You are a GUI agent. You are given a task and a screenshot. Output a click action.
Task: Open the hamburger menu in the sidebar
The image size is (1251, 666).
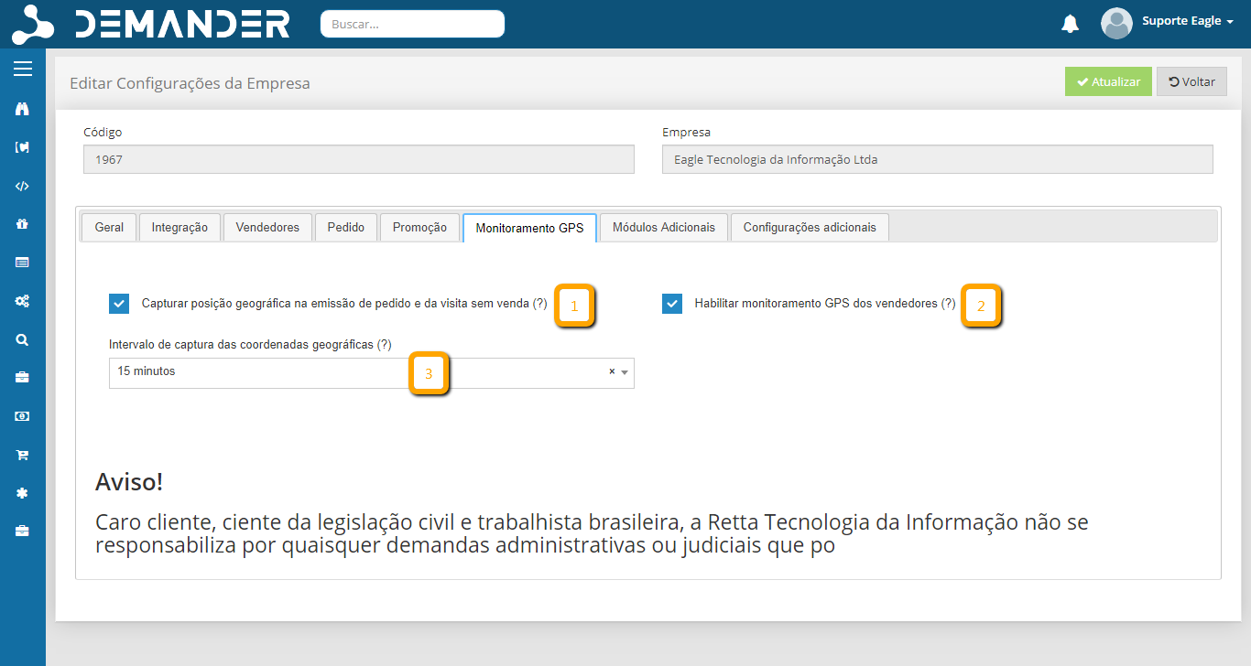tap(23, 69)
